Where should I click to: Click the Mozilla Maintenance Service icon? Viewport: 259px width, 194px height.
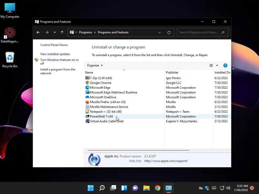click(87, 107)
